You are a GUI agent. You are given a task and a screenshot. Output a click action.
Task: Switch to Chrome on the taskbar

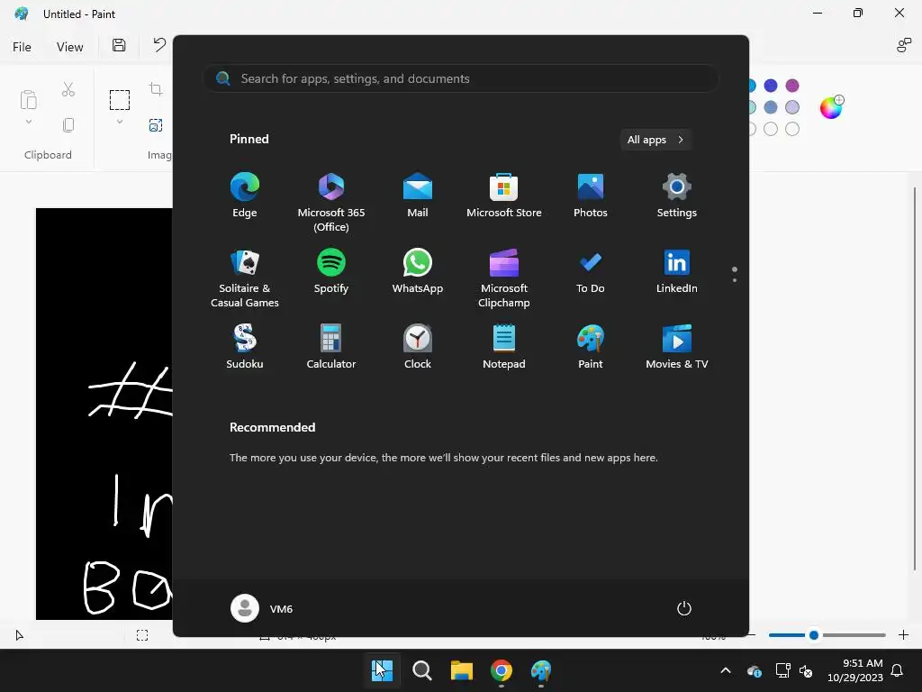501,670
